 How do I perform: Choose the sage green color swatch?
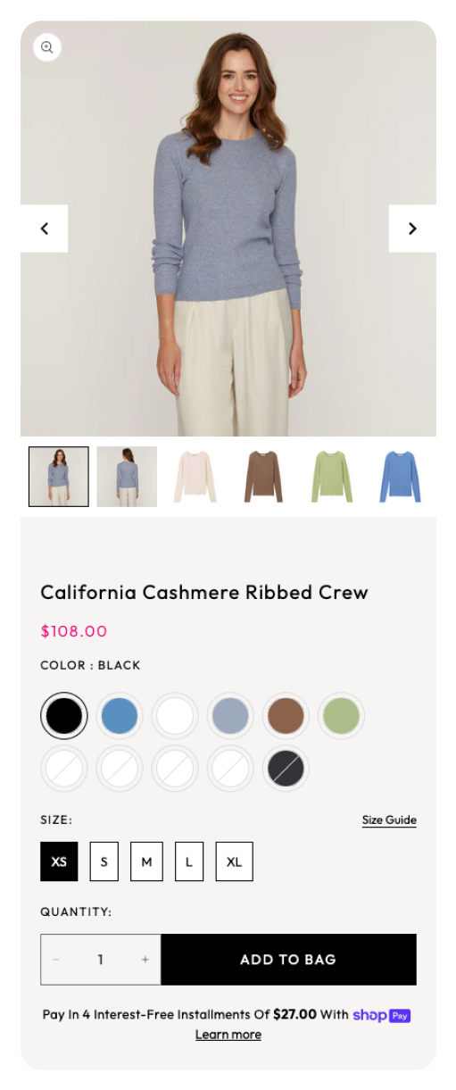click(x=342, y=715)
